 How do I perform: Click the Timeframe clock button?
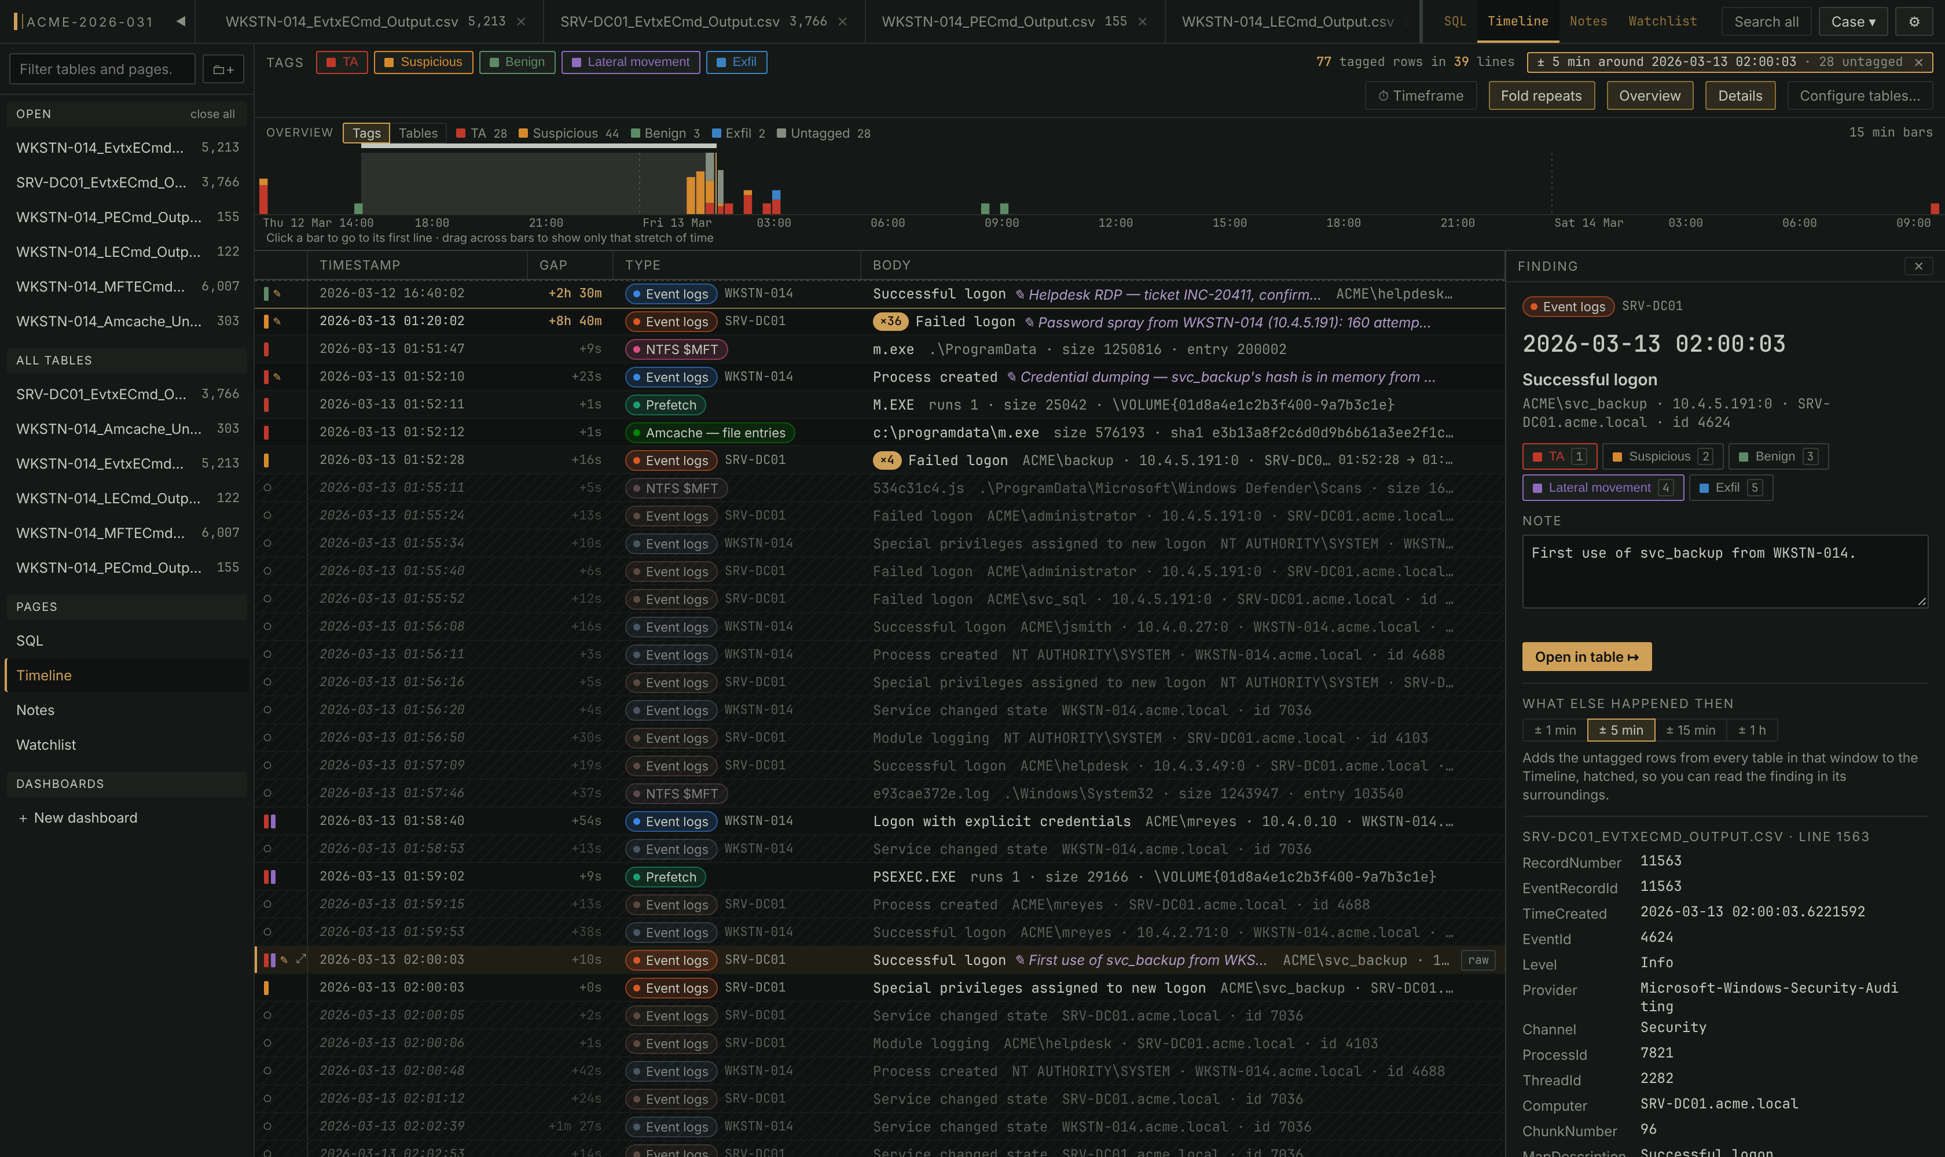[x=1420, y=96]
